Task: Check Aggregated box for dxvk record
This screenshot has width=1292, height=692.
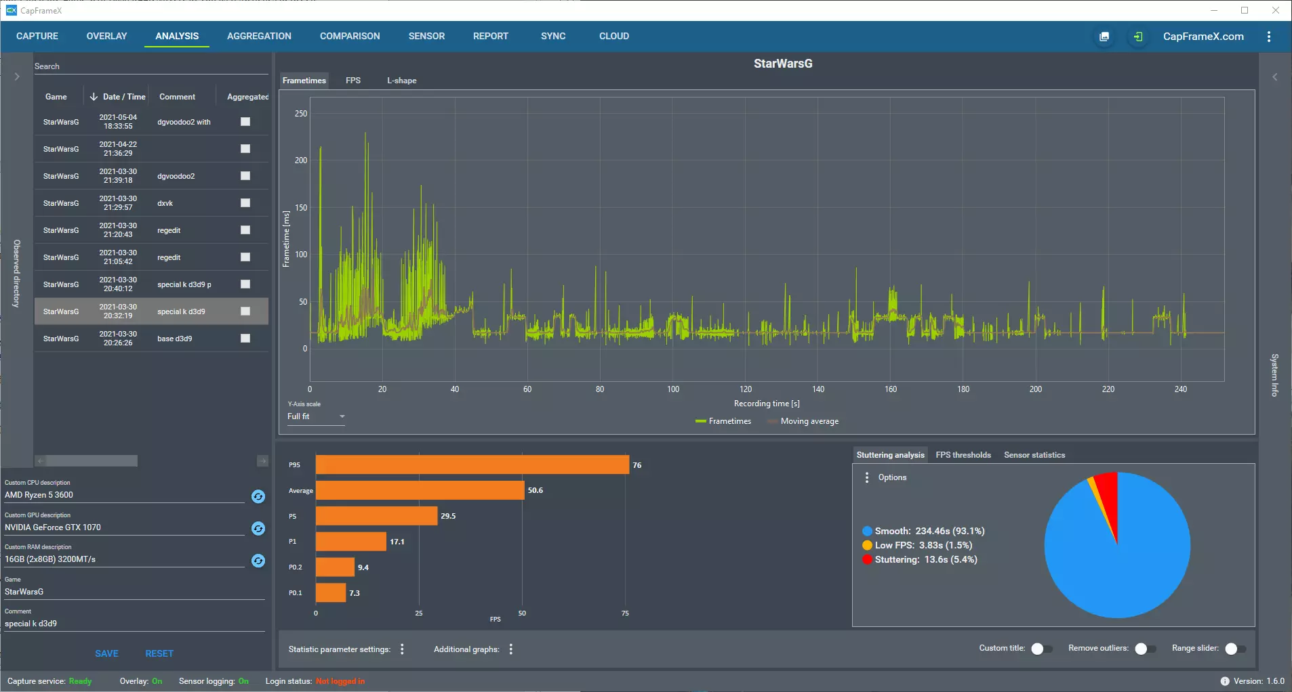Action: 245,203
